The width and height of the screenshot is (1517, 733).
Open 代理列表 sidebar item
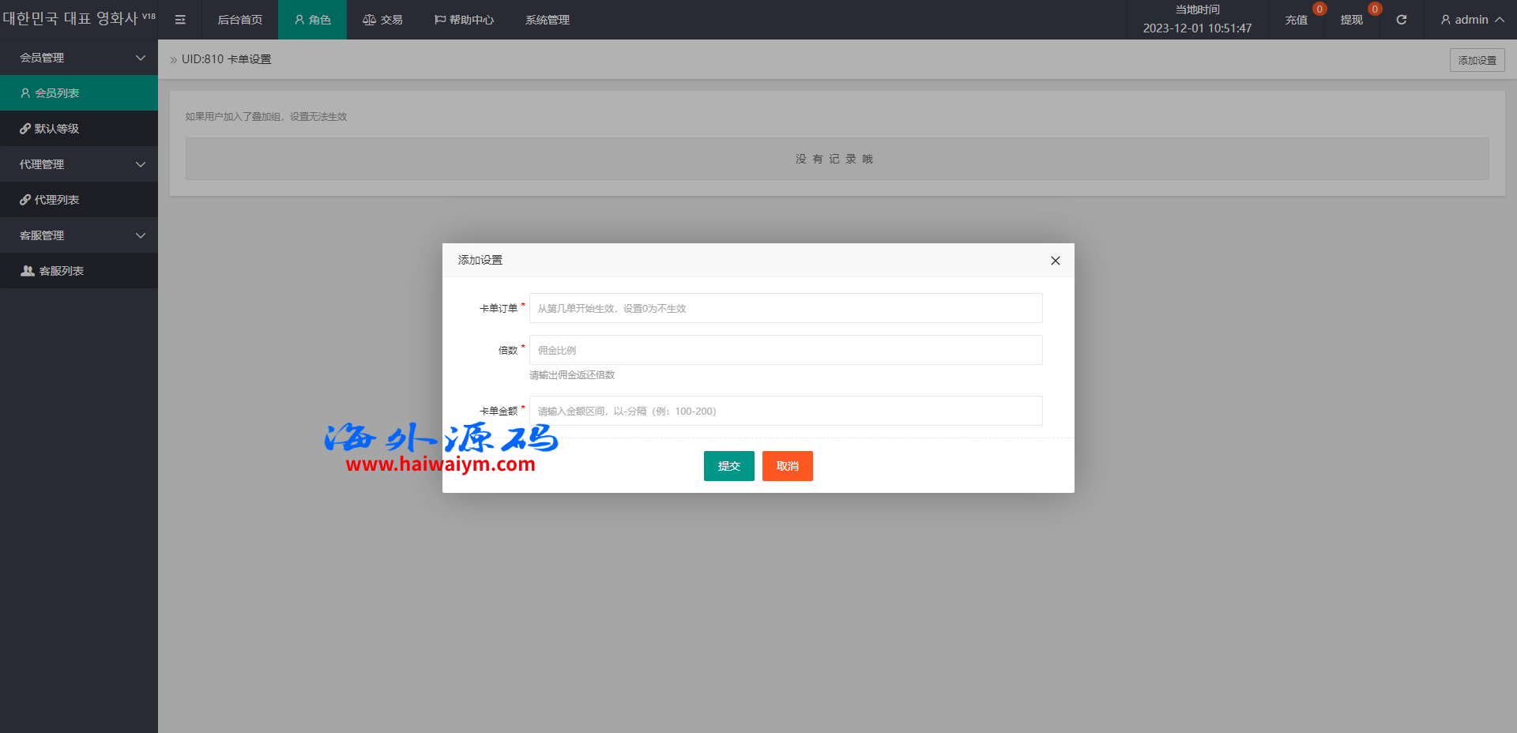coord(79,200)
